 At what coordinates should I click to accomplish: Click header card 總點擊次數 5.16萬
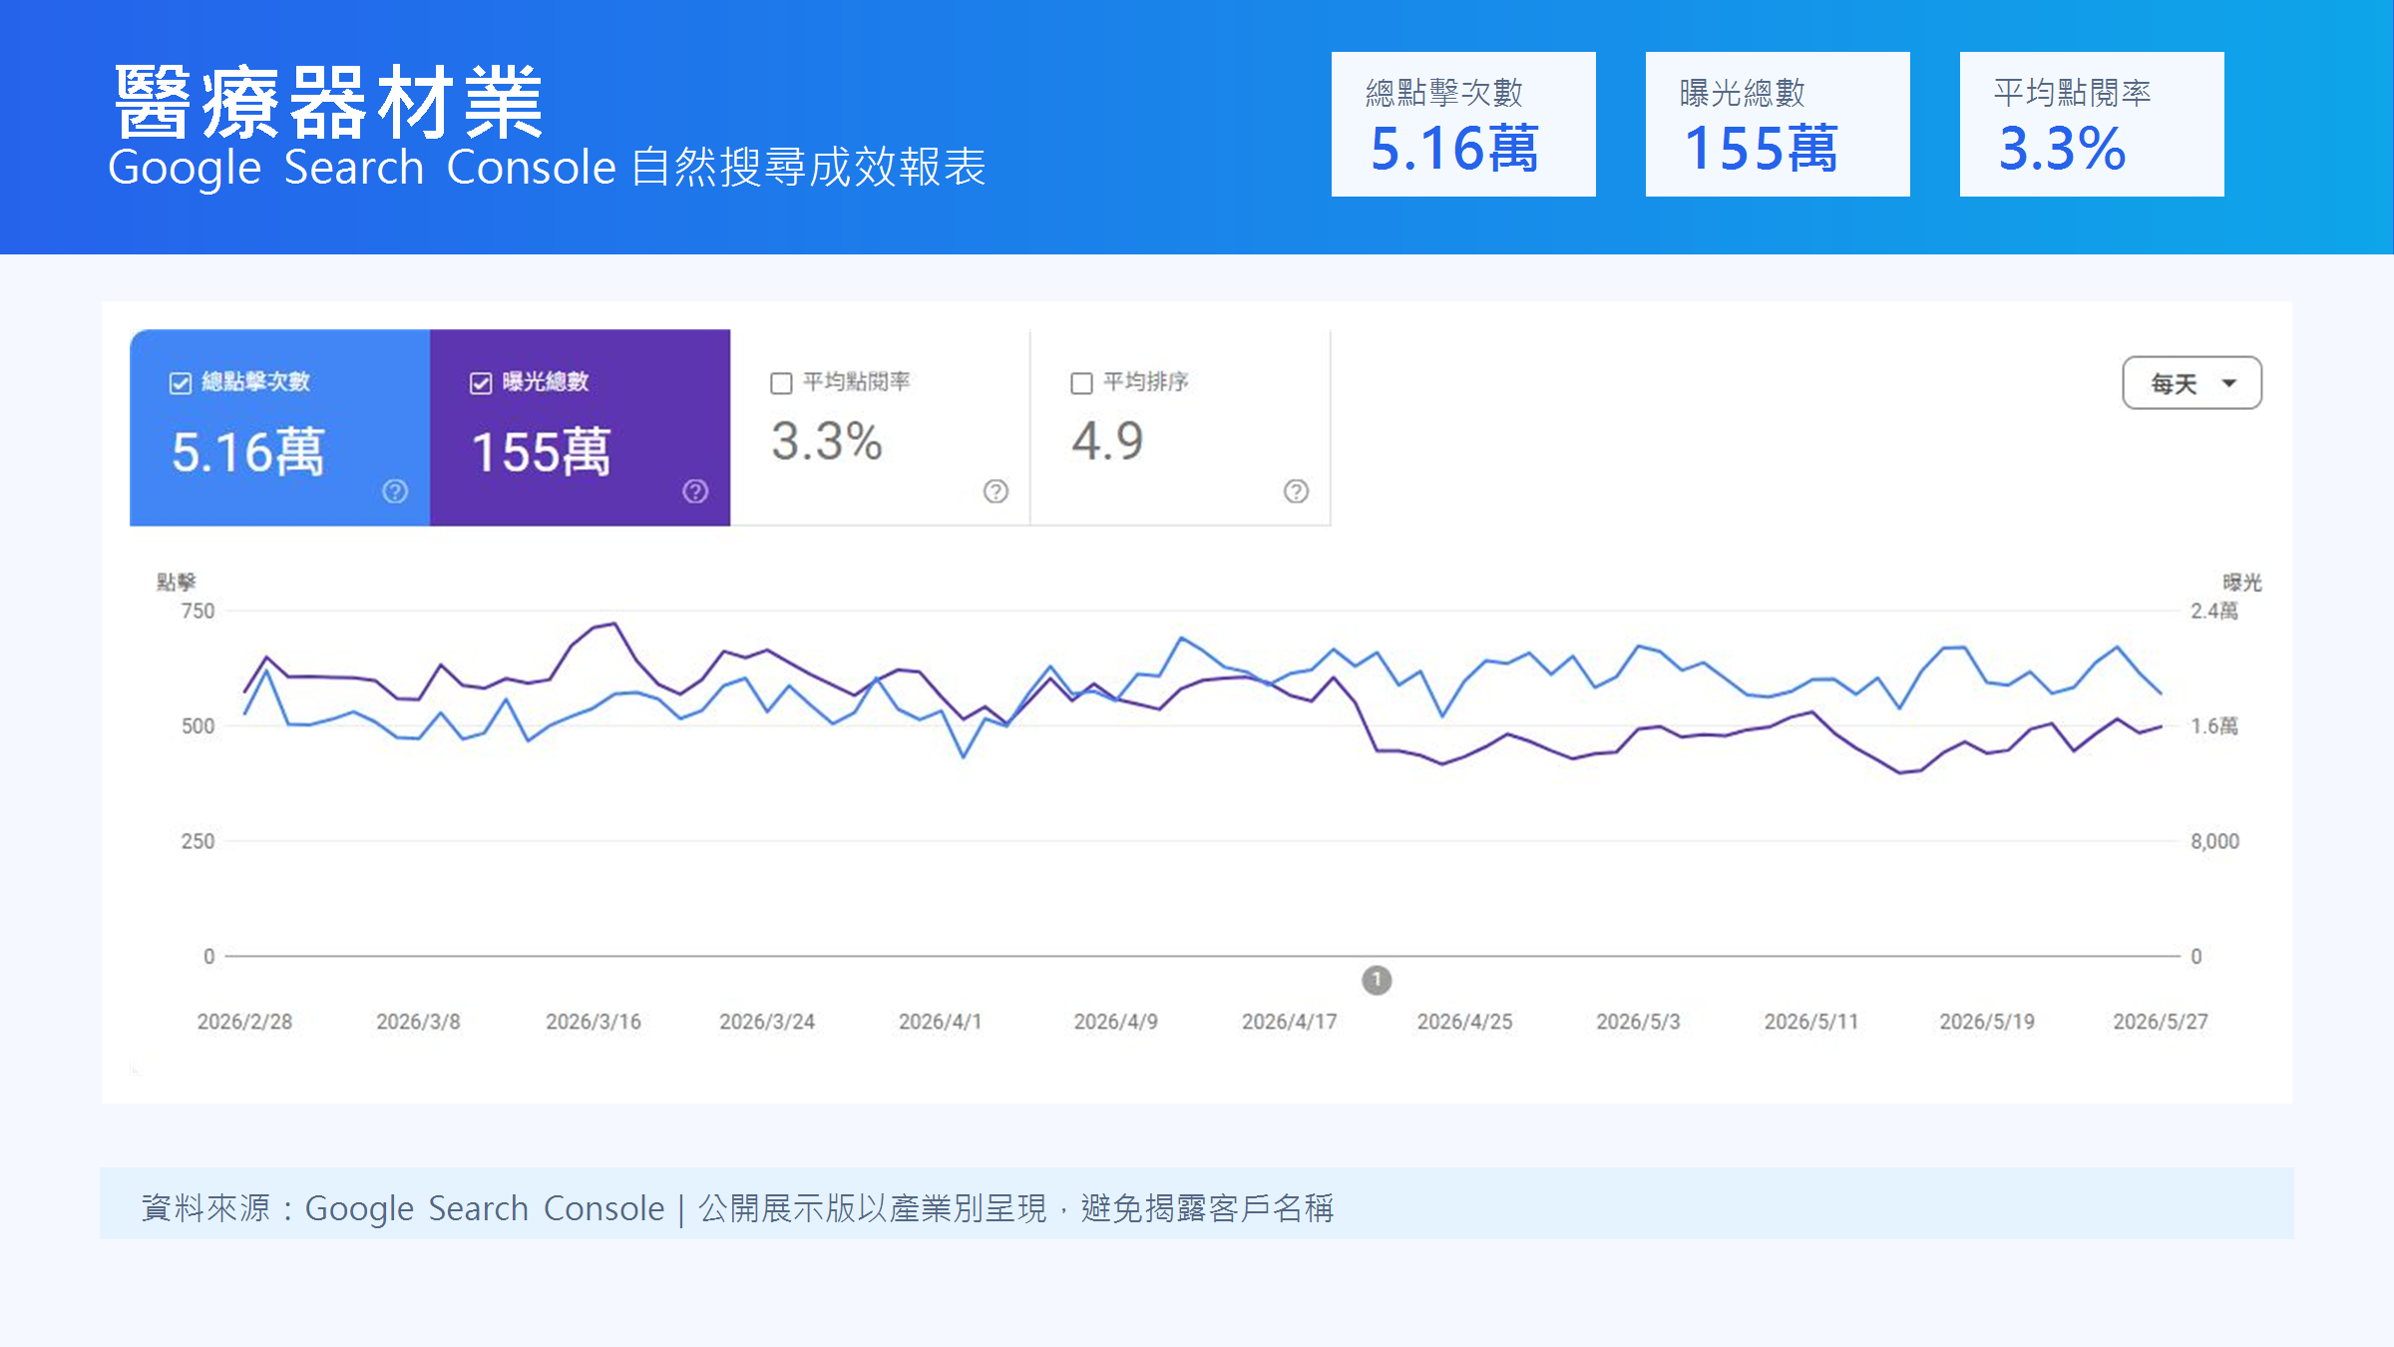(1463, 124)
